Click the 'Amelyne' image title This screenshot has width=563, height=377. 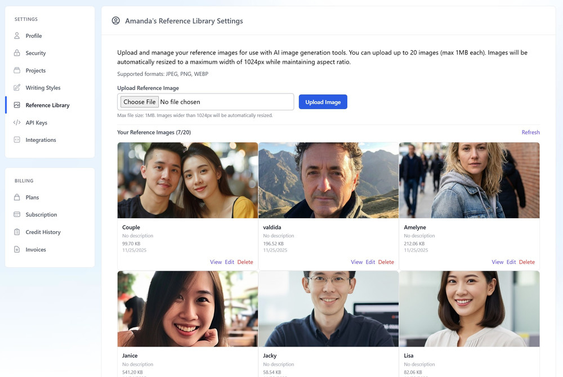point(415,227)
